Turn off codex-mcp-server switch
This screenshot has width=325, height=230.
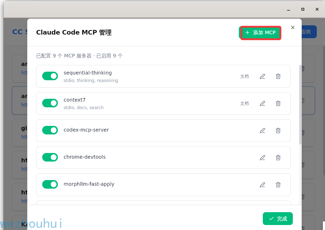[50, 130]
